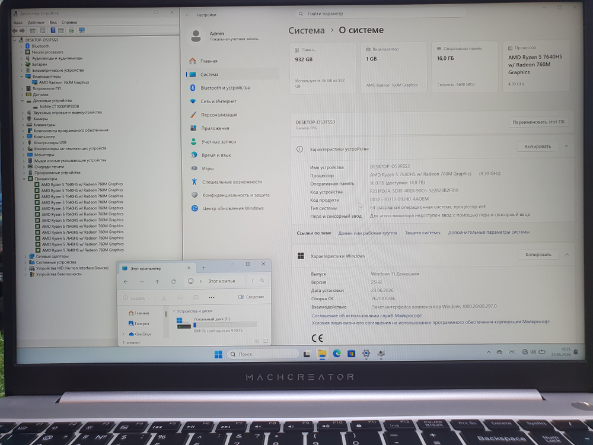This screenshot has width=593, height=445.
Task: Click the up arrow in Explorer
Action: point(157,281)
